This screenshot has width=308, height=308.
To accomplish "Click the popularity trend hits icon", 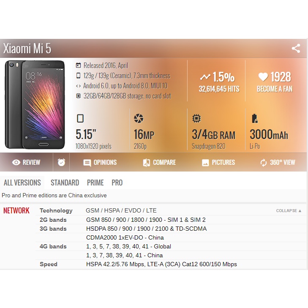I will (x=205, y=77).
